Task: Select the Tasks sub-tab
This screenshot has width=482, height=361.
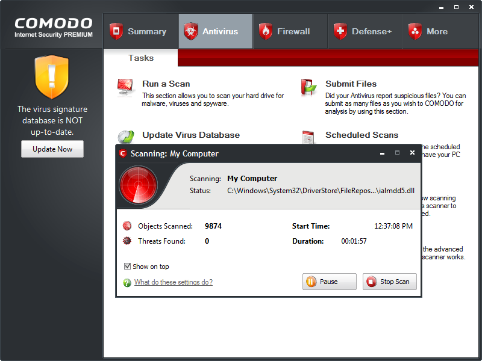Action: [x=141, y=58]
